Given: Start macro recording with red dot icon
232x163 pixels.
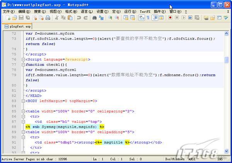Looking at the screenshot, I should 170,18.
